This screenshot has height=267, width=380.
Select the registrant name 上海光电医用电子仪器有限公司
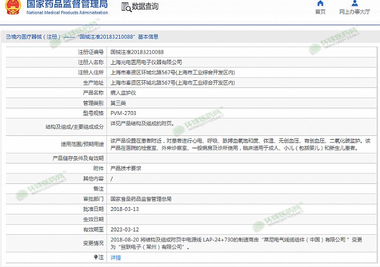(x=146, y=62)
